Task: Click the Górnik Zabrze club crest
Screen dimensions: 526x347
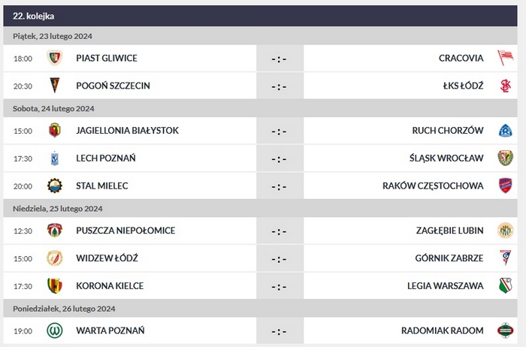Action: pos(505,258)
